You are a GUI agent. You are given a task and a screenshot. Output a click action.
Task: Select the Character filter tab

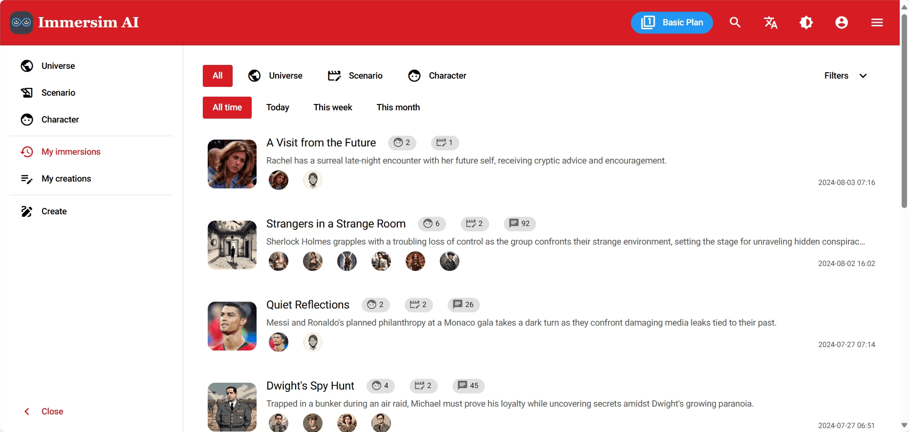click(x=437, y=76)
